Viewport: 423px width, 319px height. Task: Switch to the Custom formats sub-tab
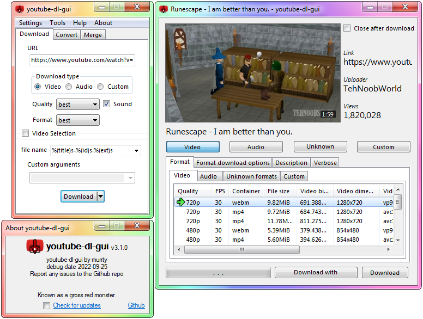[x=294, y=176]
